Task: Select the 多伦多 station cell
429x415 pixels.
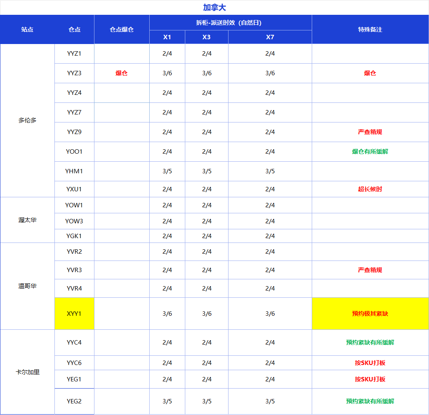Action: tap(27, 120)
